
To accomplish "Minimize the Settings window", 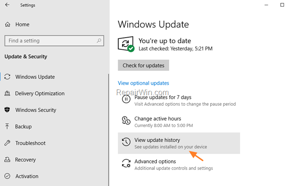I will click(266, 5).
